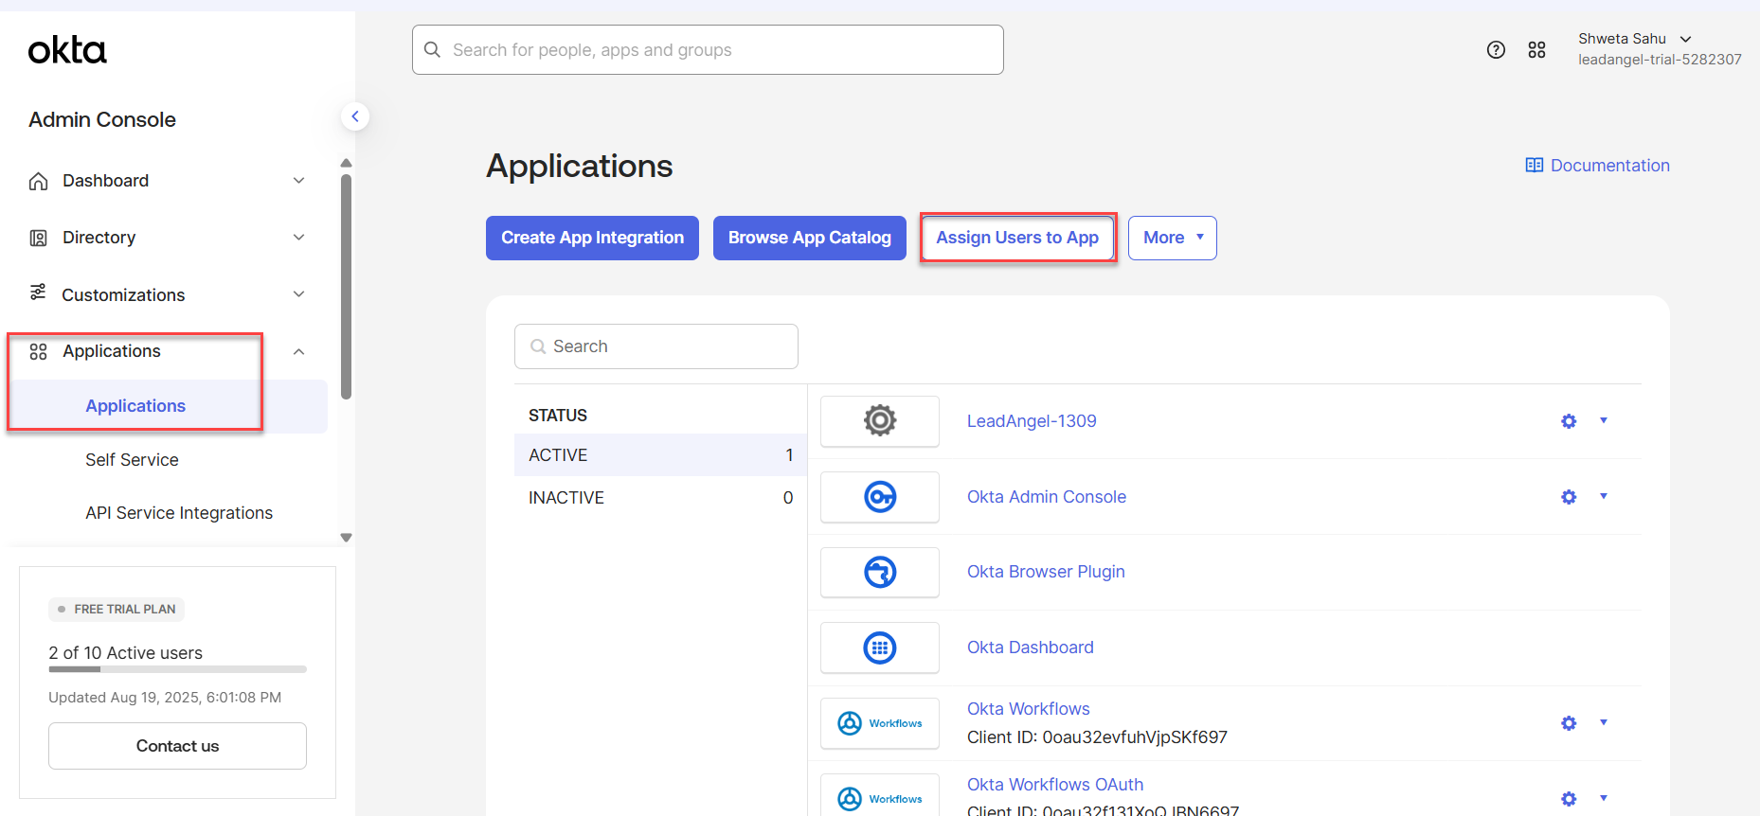
Task: Select Directory in the sidebar
Action: (x=99, y=238)
